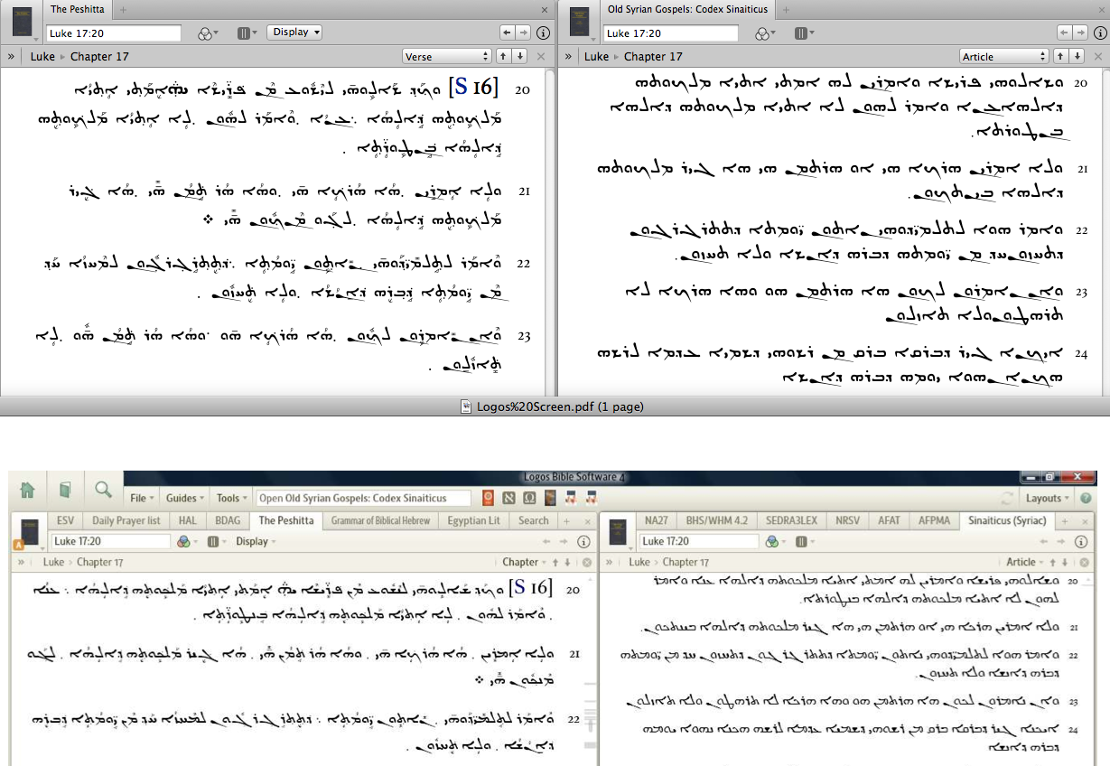Open the Home page icon in Logos 4

click(28, 490)
